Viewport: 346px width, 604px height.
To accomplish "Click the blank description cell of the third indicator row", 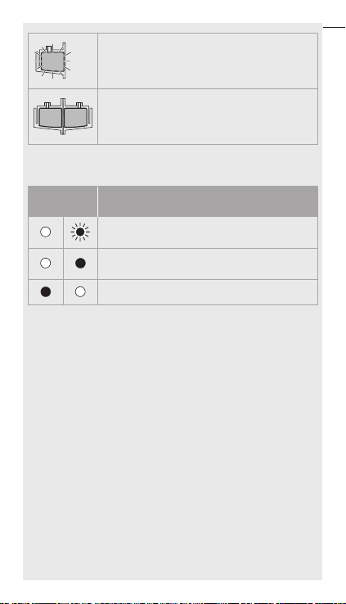I will pyautogui.click(x=208, y=292).
